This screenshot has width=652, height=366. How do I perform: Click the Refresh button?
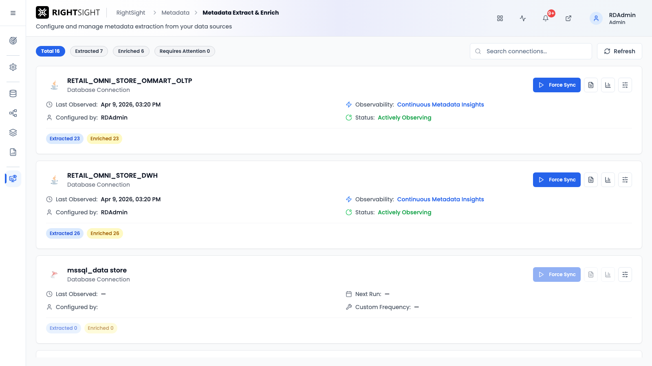tap(619, 51)
